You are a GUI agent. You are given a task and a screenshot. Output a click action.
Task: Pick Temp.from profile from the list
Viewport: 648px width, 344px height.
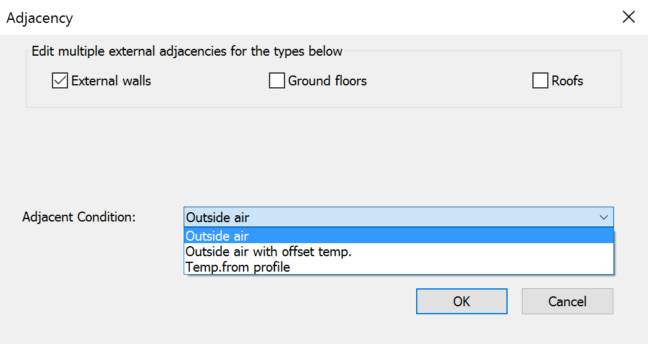pyautogui.click(x=238, y=267)
